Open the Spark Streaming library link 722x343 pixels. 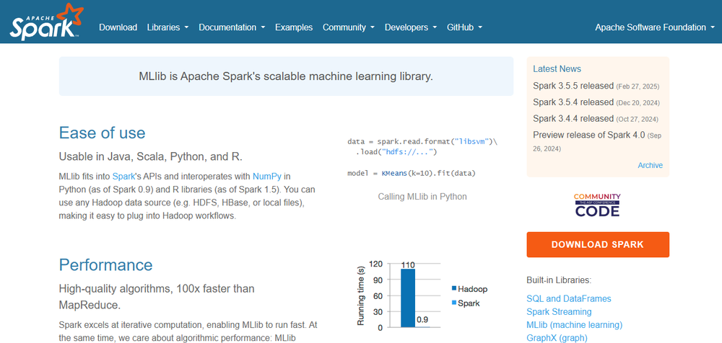pyautogui.click(x=559, y=312)
